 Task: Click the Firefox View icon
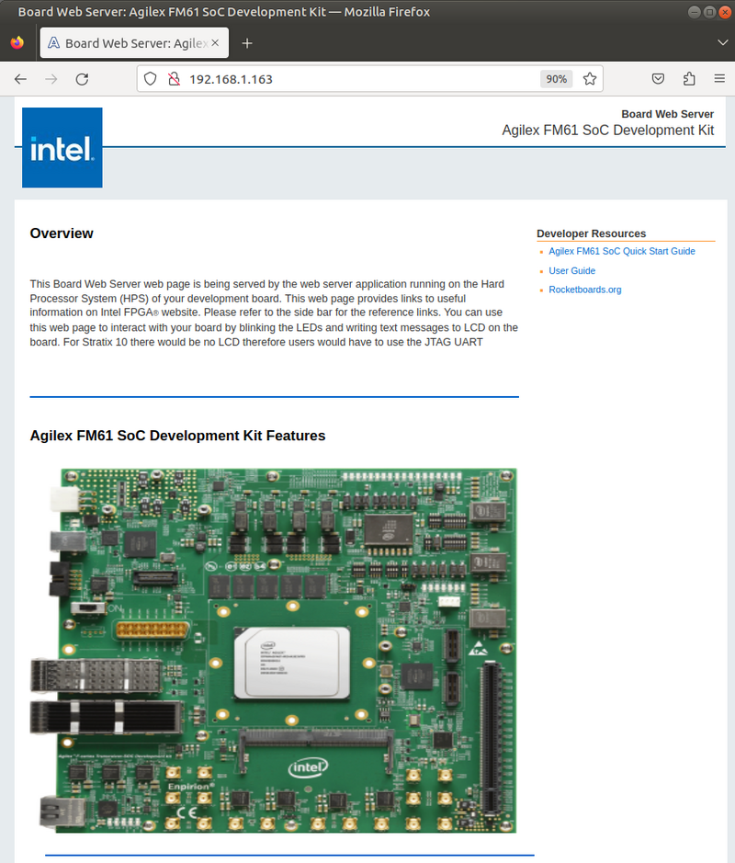tap(17, 43)
